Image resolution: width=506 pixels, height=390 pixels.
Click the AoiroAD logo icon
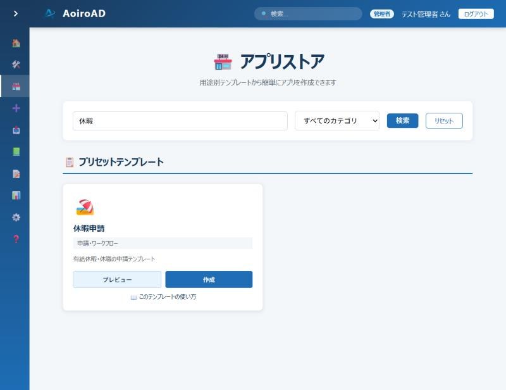point(50,13)
